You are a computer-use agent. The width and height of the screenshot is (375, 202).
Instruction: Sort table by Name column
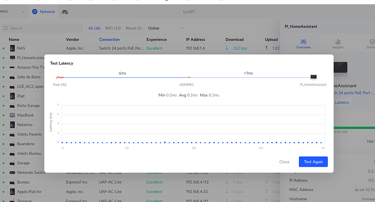[x=14, y=40]
